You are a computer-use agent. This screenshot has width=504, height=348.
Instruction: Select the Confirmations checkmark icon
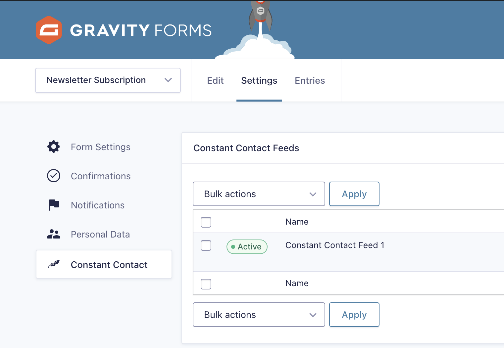53,176
